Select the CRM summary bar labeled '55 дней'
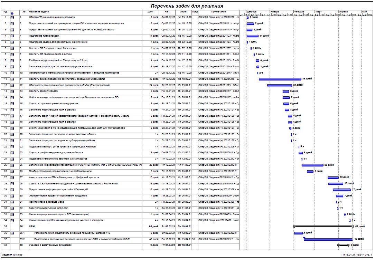The width and height of the screenshot is (375, 260). point(324,227)
